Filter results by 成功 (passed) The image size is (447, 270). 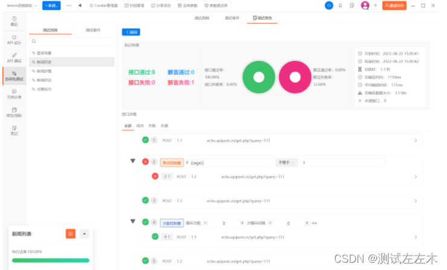click(x=140, y=126)
